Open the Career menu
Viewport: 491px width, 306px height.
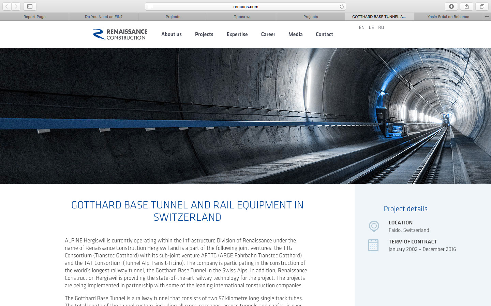(268, 34)
